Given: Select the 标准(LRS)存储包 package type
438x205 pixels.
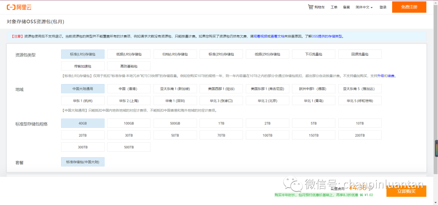Looking at the screenshot, I should (x=83, y=54).
